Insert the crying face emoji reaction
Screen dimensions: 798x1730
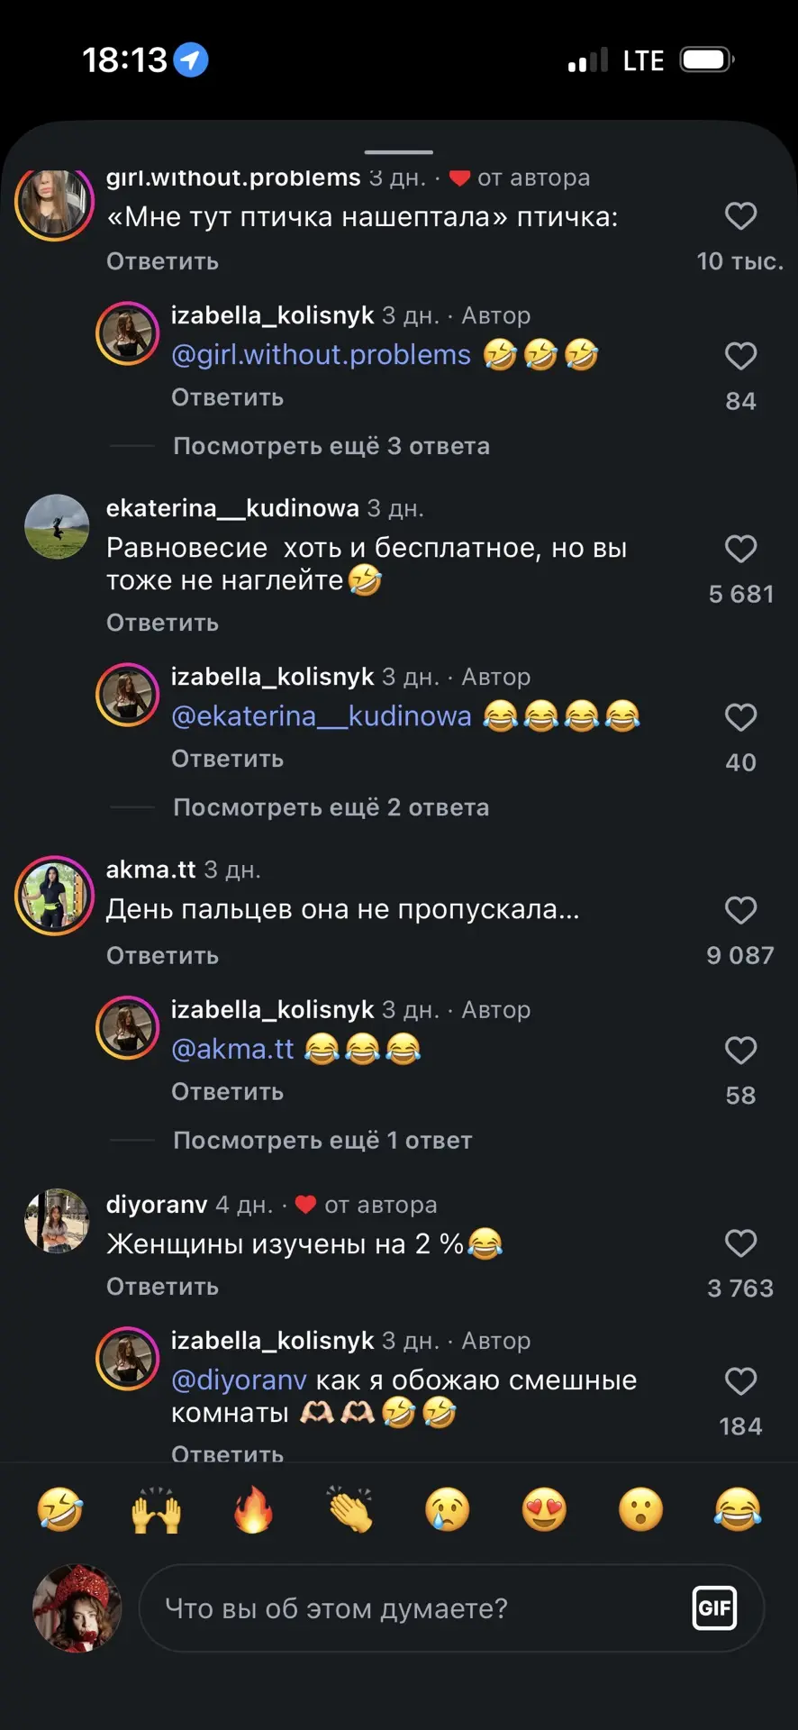point(448,1509)
